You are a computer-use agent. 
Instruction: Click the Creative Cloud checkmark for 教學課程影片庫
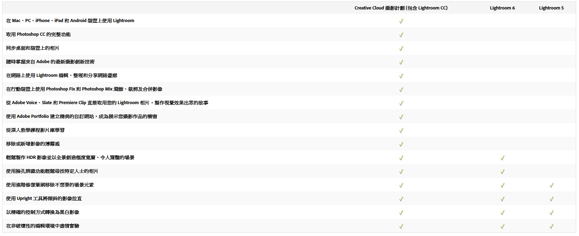point(401,130)
